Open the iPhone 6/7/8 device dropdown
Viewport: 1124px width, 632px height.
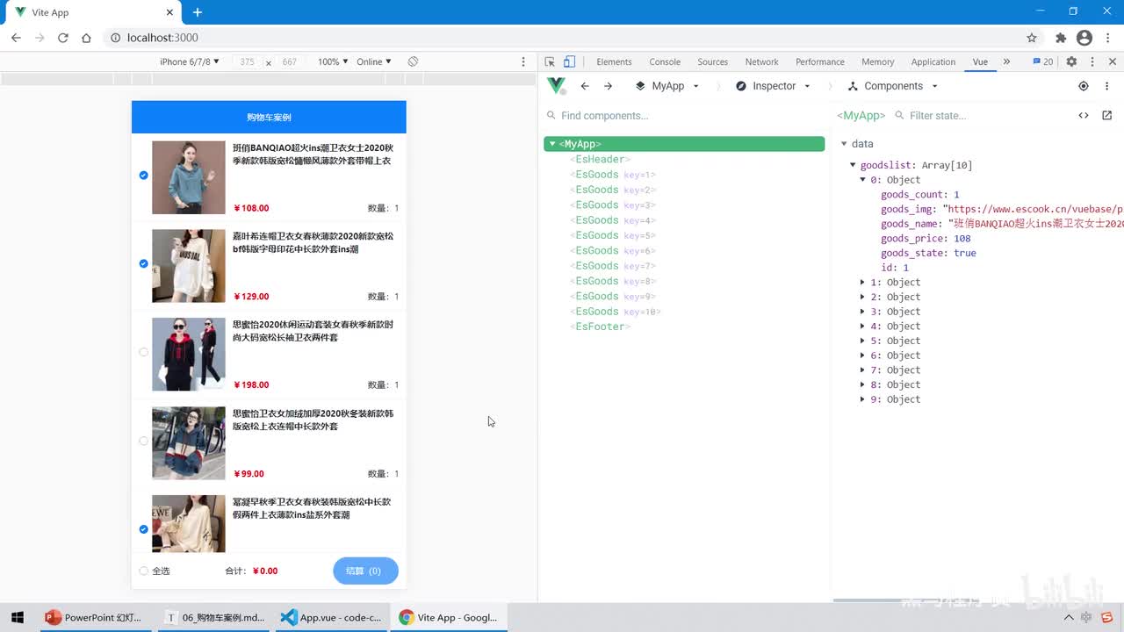(x=189, y=61)
